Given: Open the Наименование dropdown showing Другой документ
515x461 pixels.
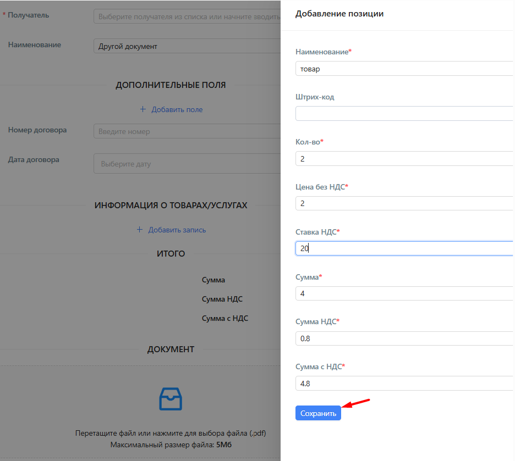Looking at the screenshot, I should pos(187,46).
